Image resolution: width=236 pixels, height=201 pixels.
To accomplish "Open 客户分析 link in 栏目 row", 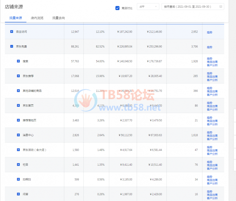I will point(212,168).
